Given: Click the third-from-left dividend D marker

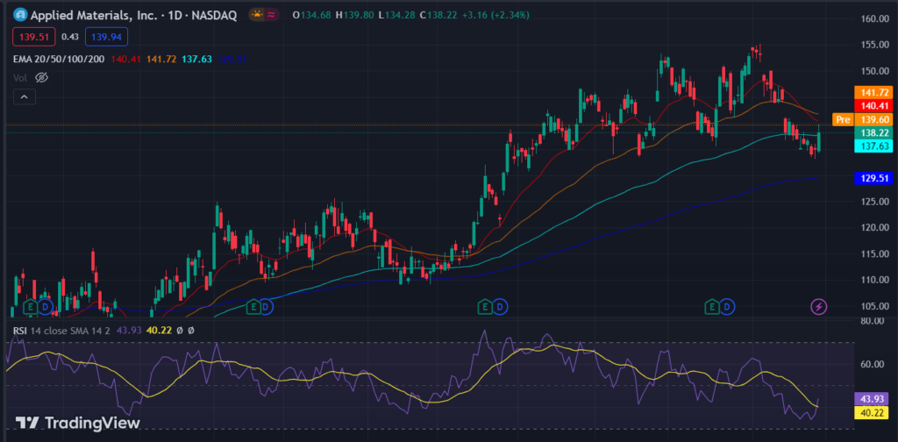Looking at the screenshot, I should [x=500, y=307].
